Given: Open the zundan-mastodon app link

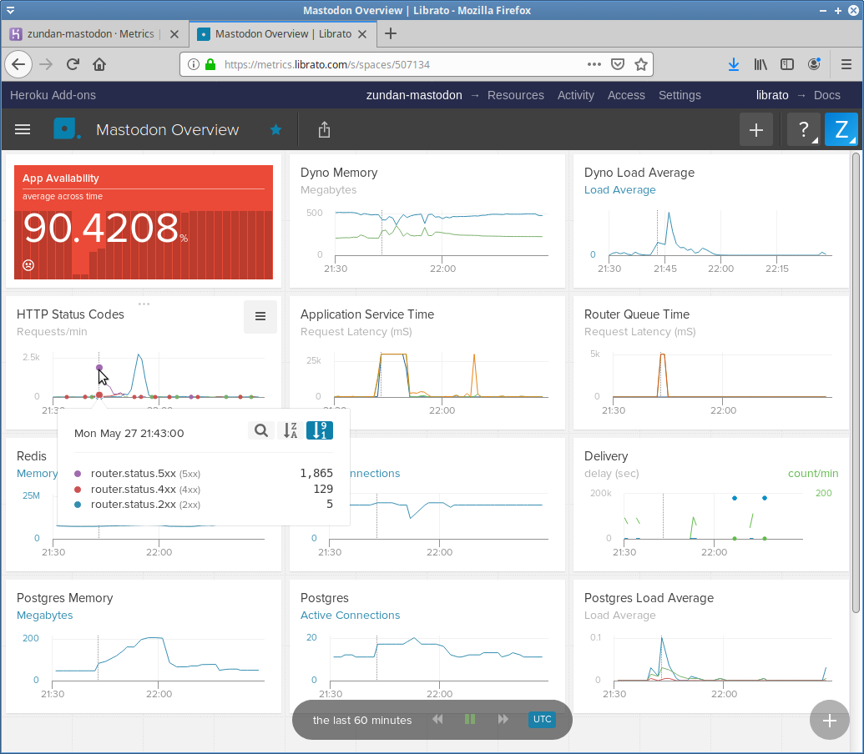Looking at the screenshot, I should coord(414,95).
